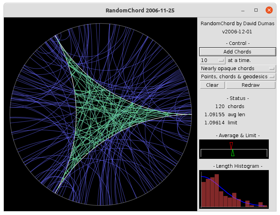Click 'RandomChord by David Dumas' label
This screenshot has height=215, width=280.
[237, 24]
